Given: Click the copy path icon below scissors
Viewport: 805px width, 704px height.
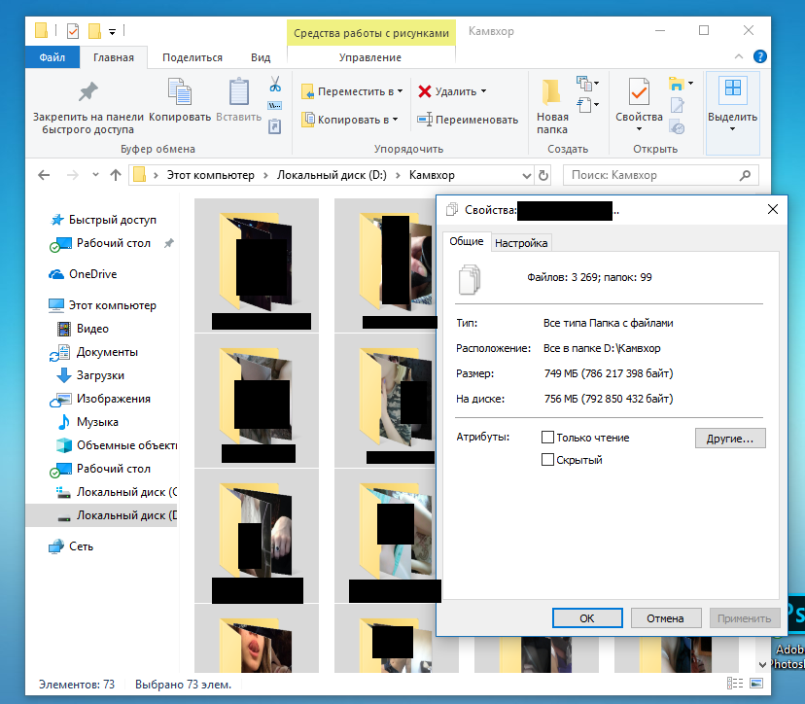Looking at the screenshot, I should tap(275, 106).
